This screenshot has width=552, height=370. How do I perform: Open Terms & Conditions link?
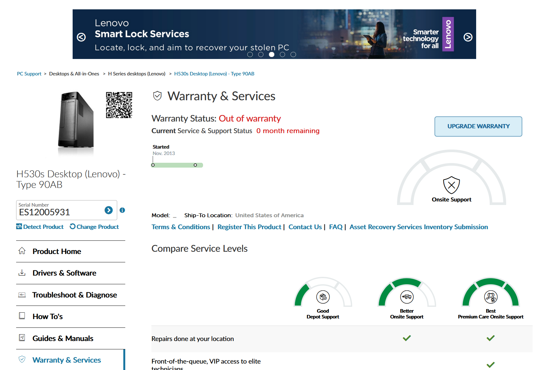point(181,227)
